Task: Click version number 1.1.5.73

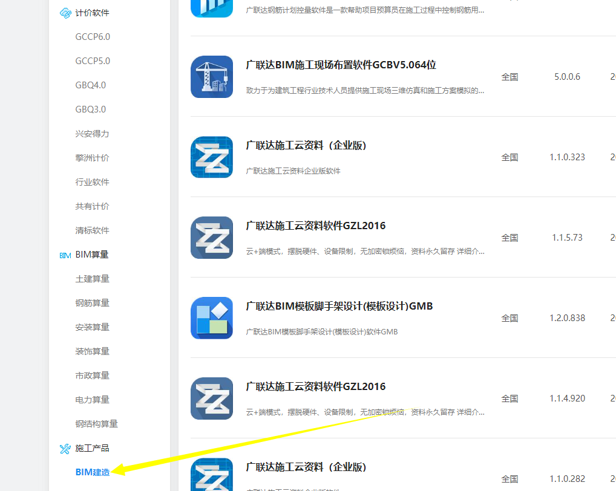Action: [x=567, y=238]
